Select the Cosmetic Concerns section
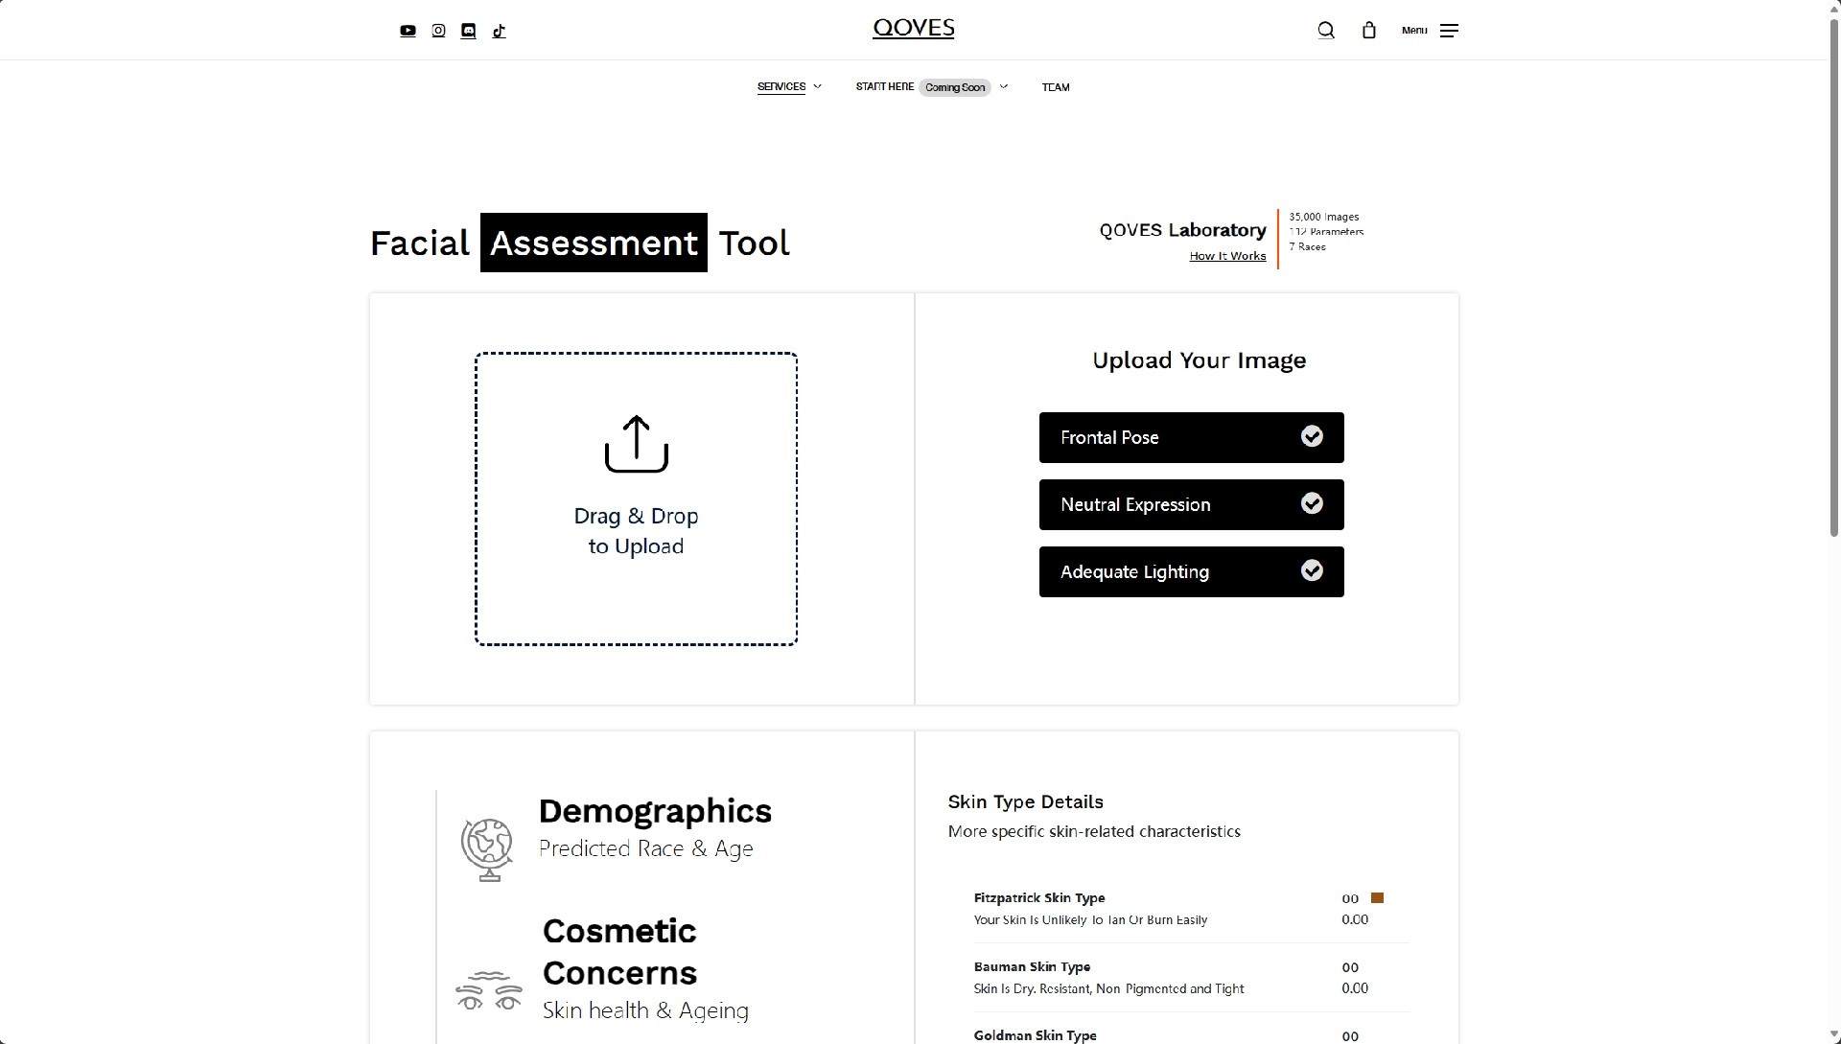Viewport: 1841px width, 1044px height. [x=619, y=952]
